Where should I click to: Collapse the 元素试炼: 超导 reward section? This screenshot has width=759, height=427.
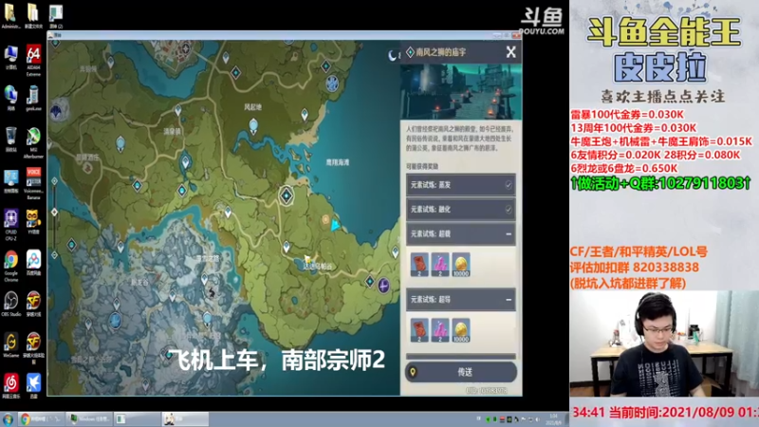tap(509, 300)
